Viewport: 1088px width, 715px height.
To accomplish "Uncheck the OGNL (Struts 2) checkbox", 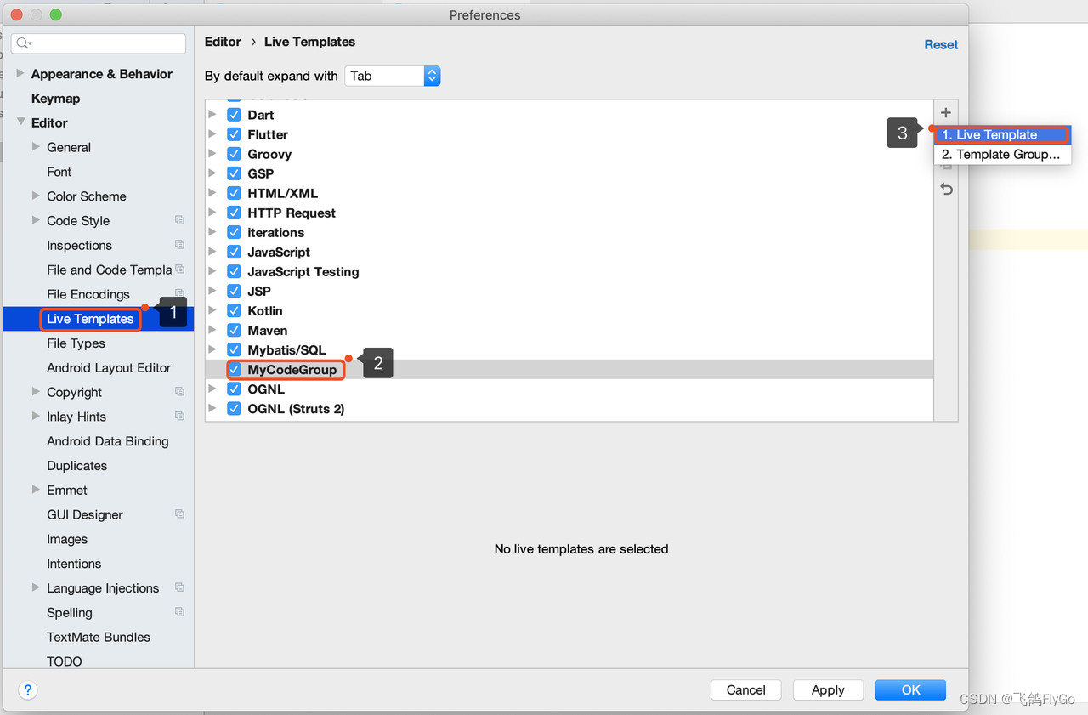I will point(234,409).
